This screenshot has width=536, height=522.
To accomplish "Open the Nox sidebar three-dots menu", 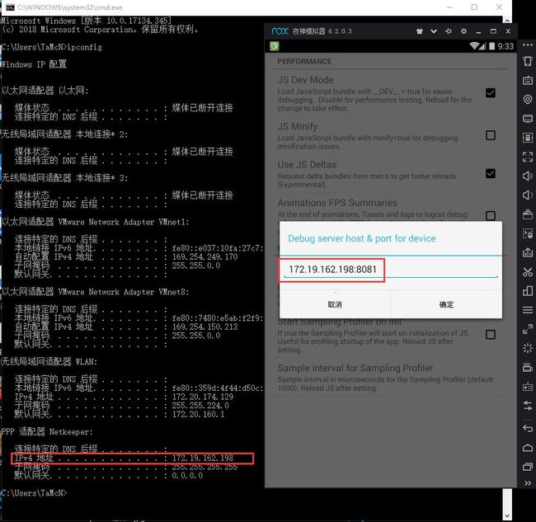I will (x=528, y=45).
